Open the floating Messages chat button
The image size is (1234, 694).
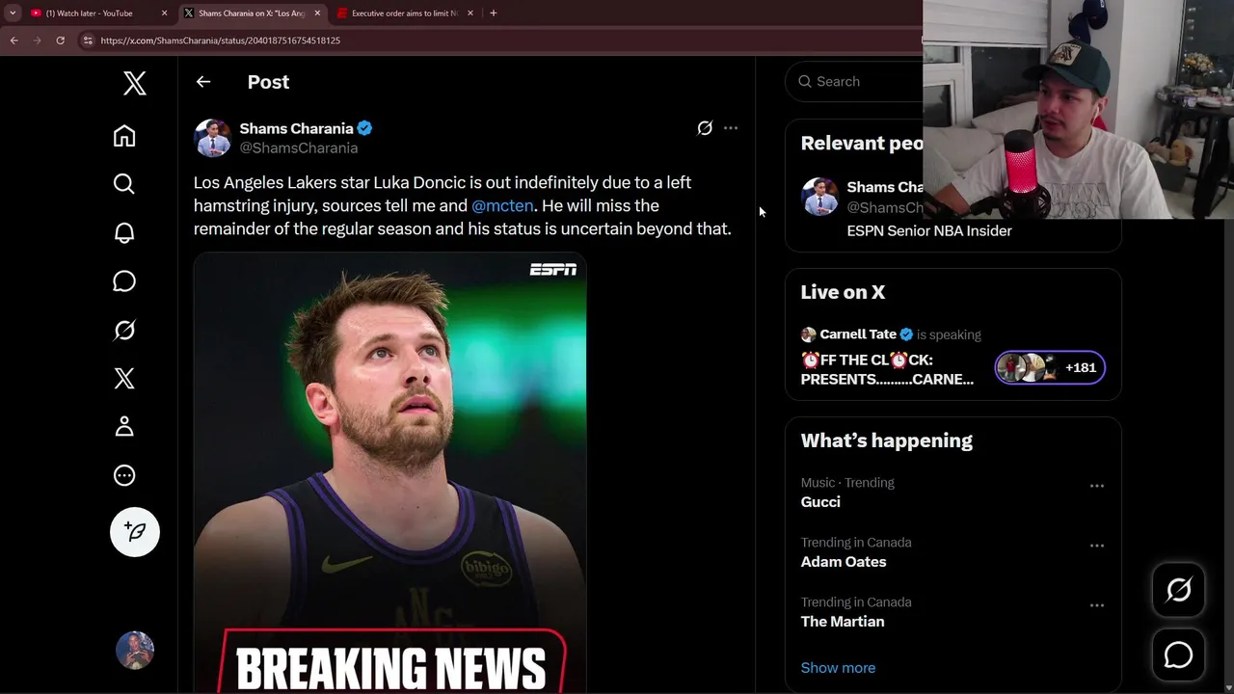tap(1178, 655)
